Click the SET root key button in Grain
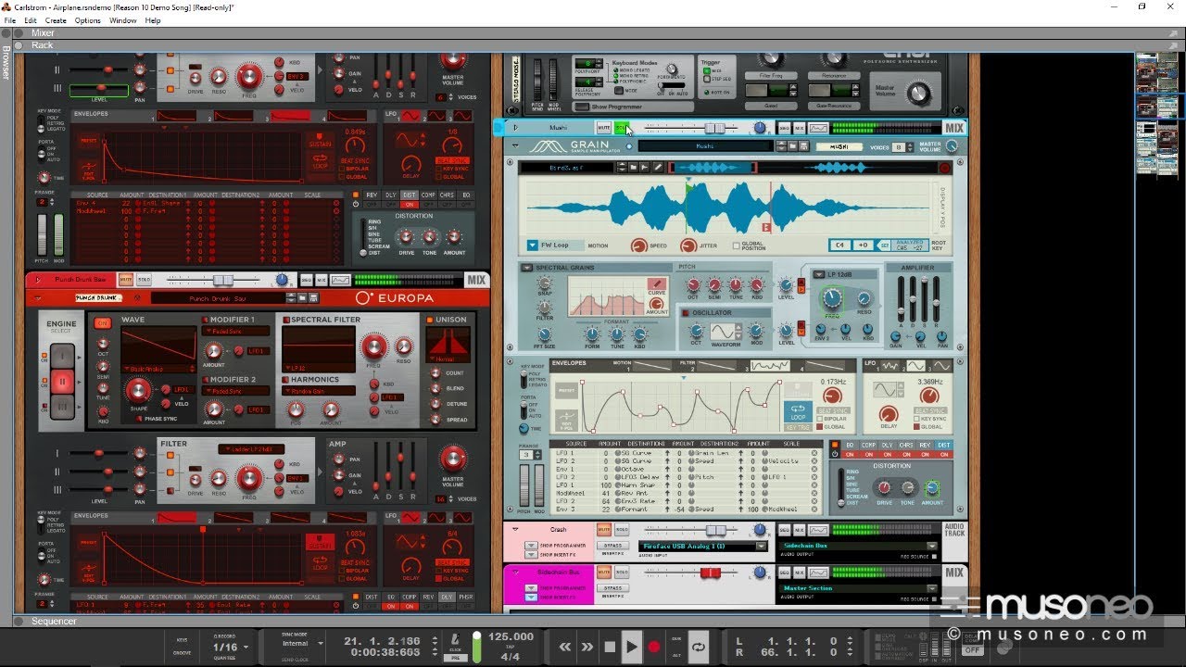1186x667 pixels. 885,245
